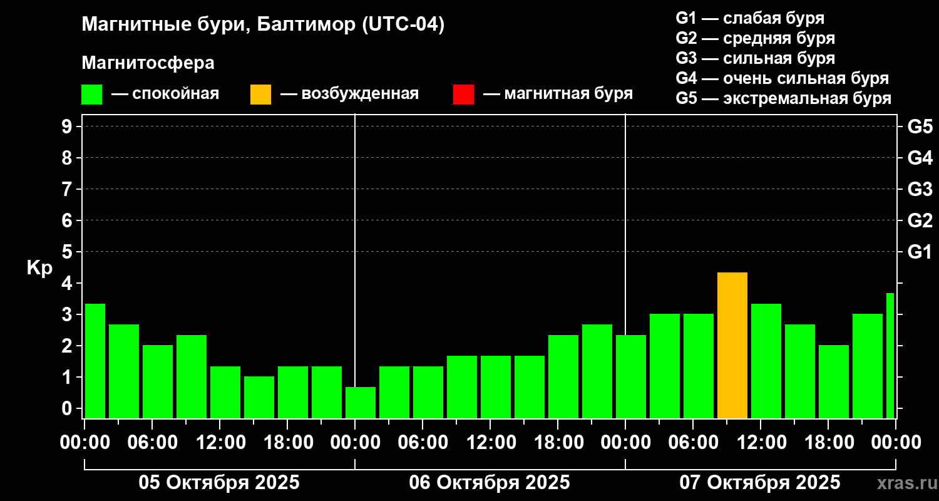Click the '— магнитная буря' legend label
Screen dimensions: 939x501
558,95
